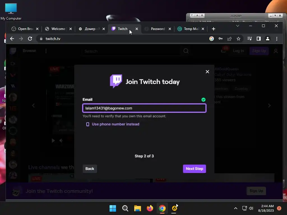Open My Computer desktop icon
This screenshot has width=287, height=215.
coord(11,12)
